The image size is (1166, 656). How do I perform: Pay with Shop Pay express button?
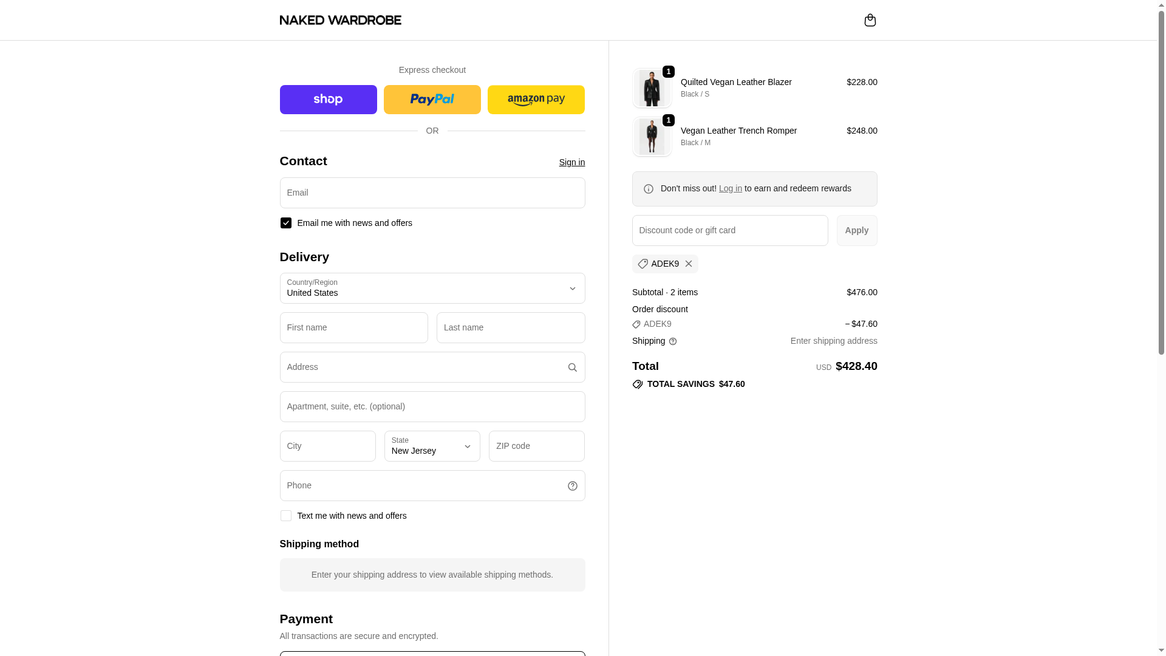(x=328, y=100)
